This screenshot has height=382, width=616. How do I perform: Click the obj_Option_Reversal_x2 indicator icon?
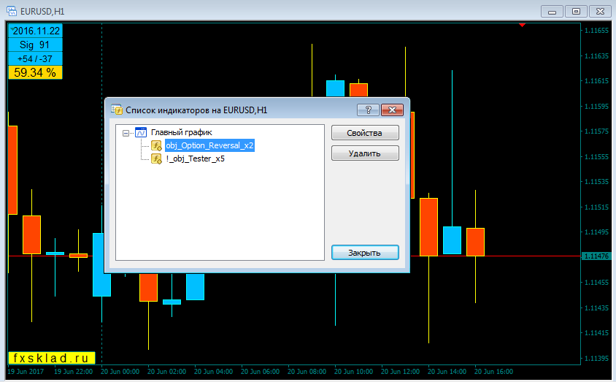coord(156,146)
